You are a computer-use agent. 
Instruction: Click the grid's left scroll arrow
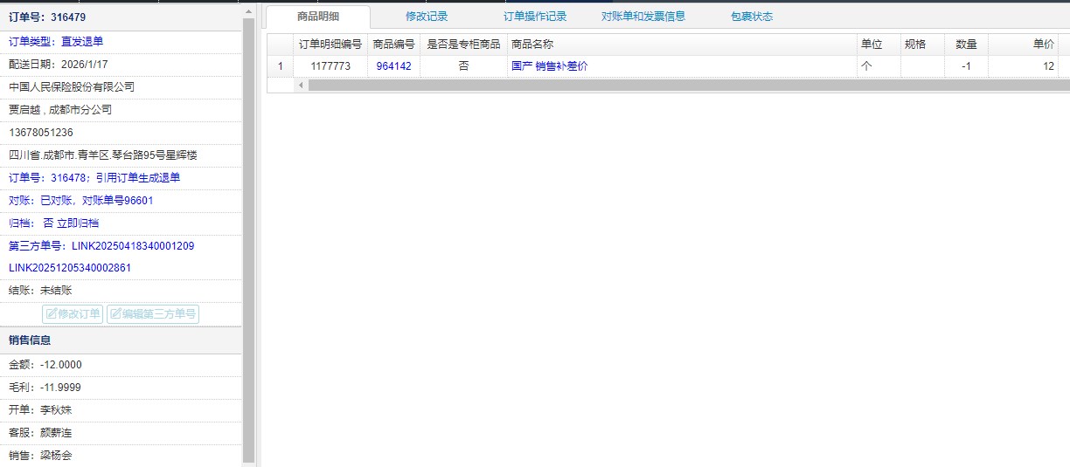click(x=301, y=86)
